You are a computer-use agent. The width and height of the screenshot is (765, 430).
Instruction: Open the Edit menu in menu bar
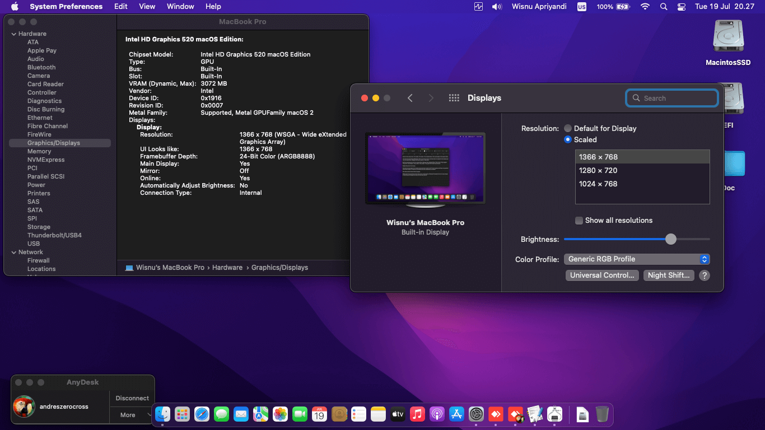click(121, 7)
